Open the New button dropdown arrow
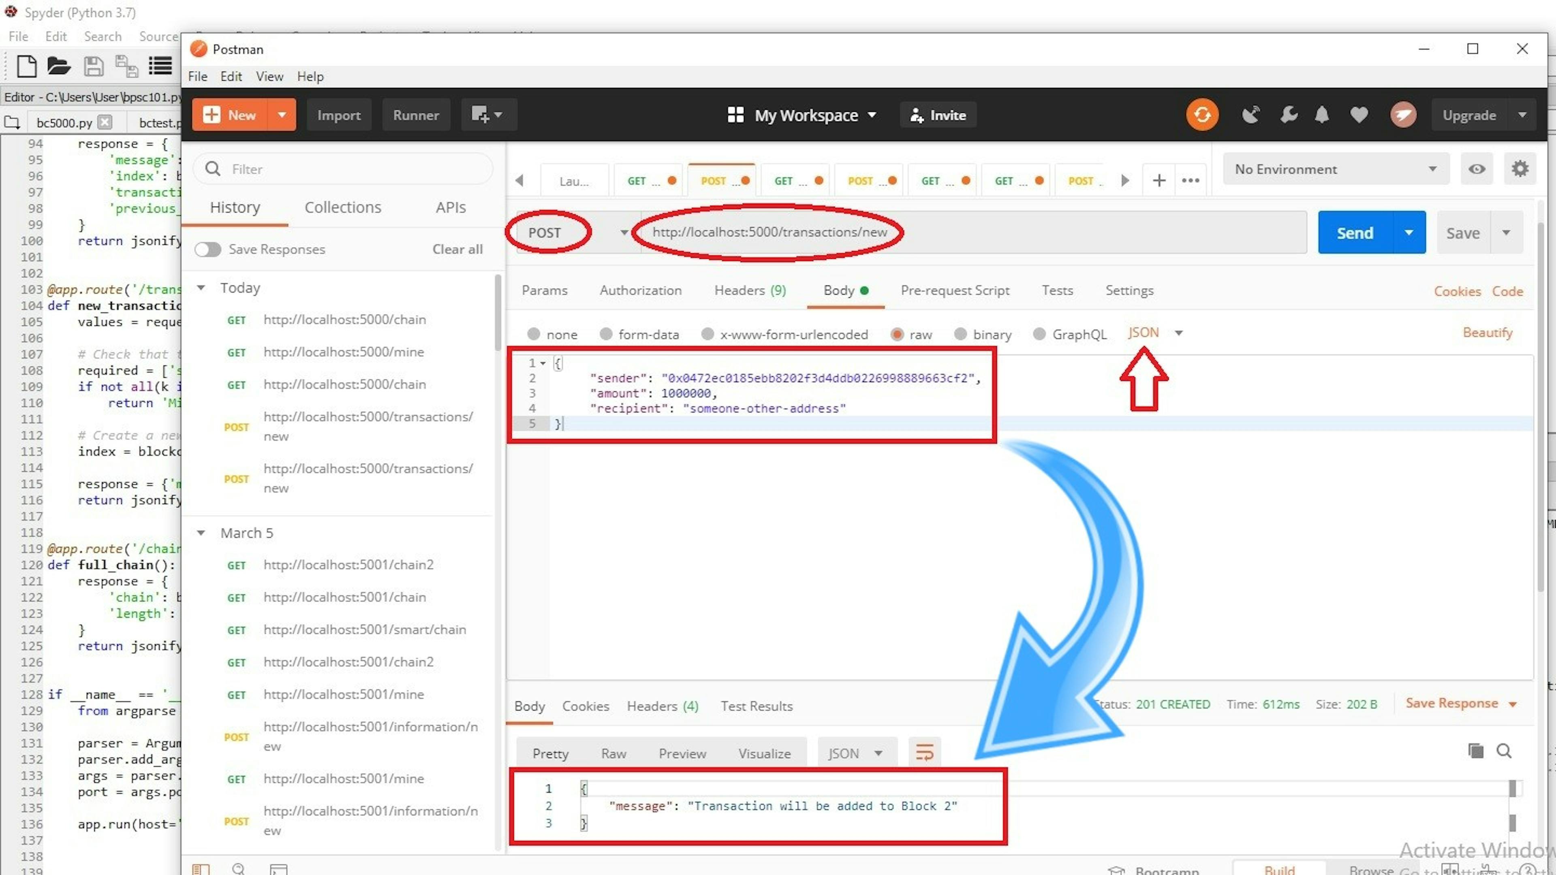Image resolution: width=1556 pixels, height=875 pixels. 282,115
